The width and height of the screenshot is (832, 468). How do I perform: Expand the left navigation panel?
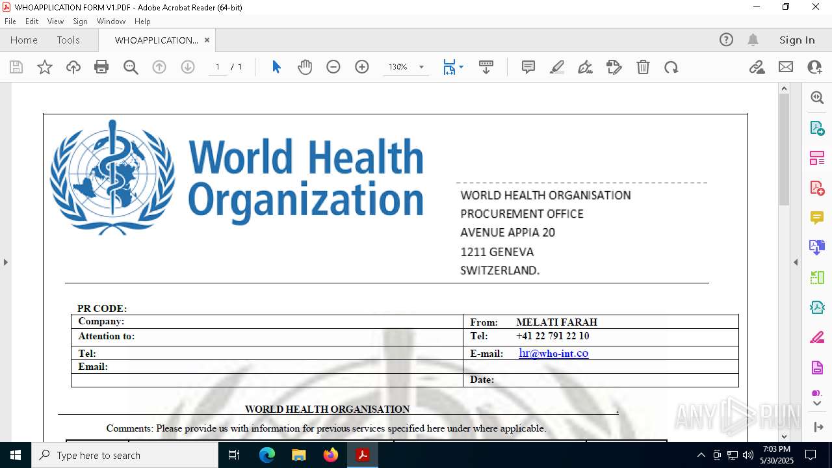point(5,262)
